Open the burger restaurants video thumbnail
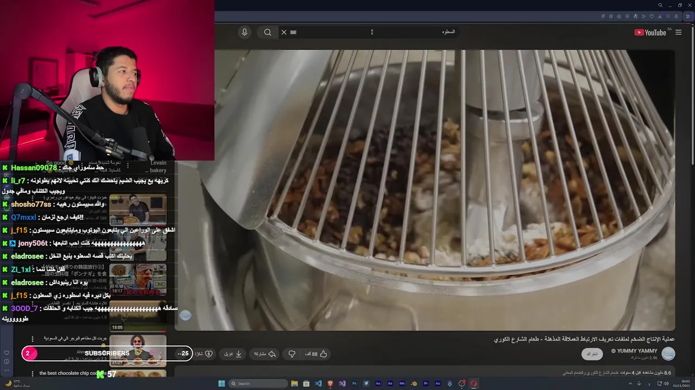695x390 pixels. pos(138,350)
